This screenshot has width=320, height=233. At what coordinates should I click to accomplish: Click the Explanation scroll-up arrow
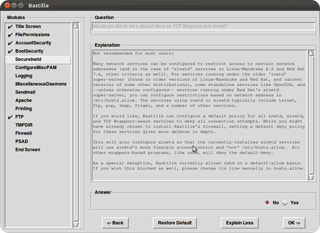pos(311,53)
